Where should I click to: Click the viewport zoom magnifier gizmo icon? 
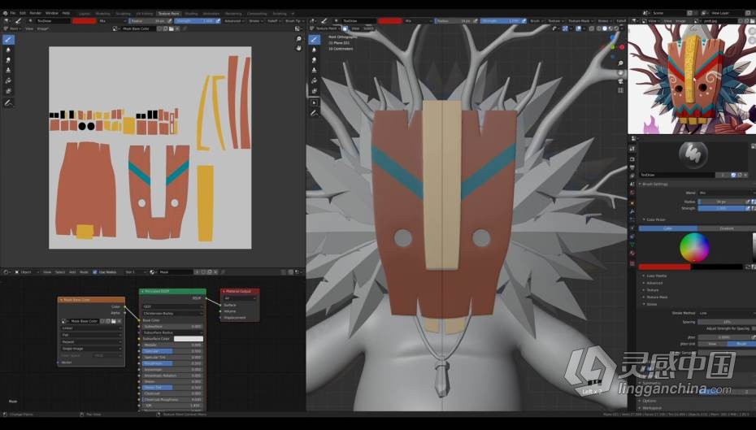(x=620, y=63)
